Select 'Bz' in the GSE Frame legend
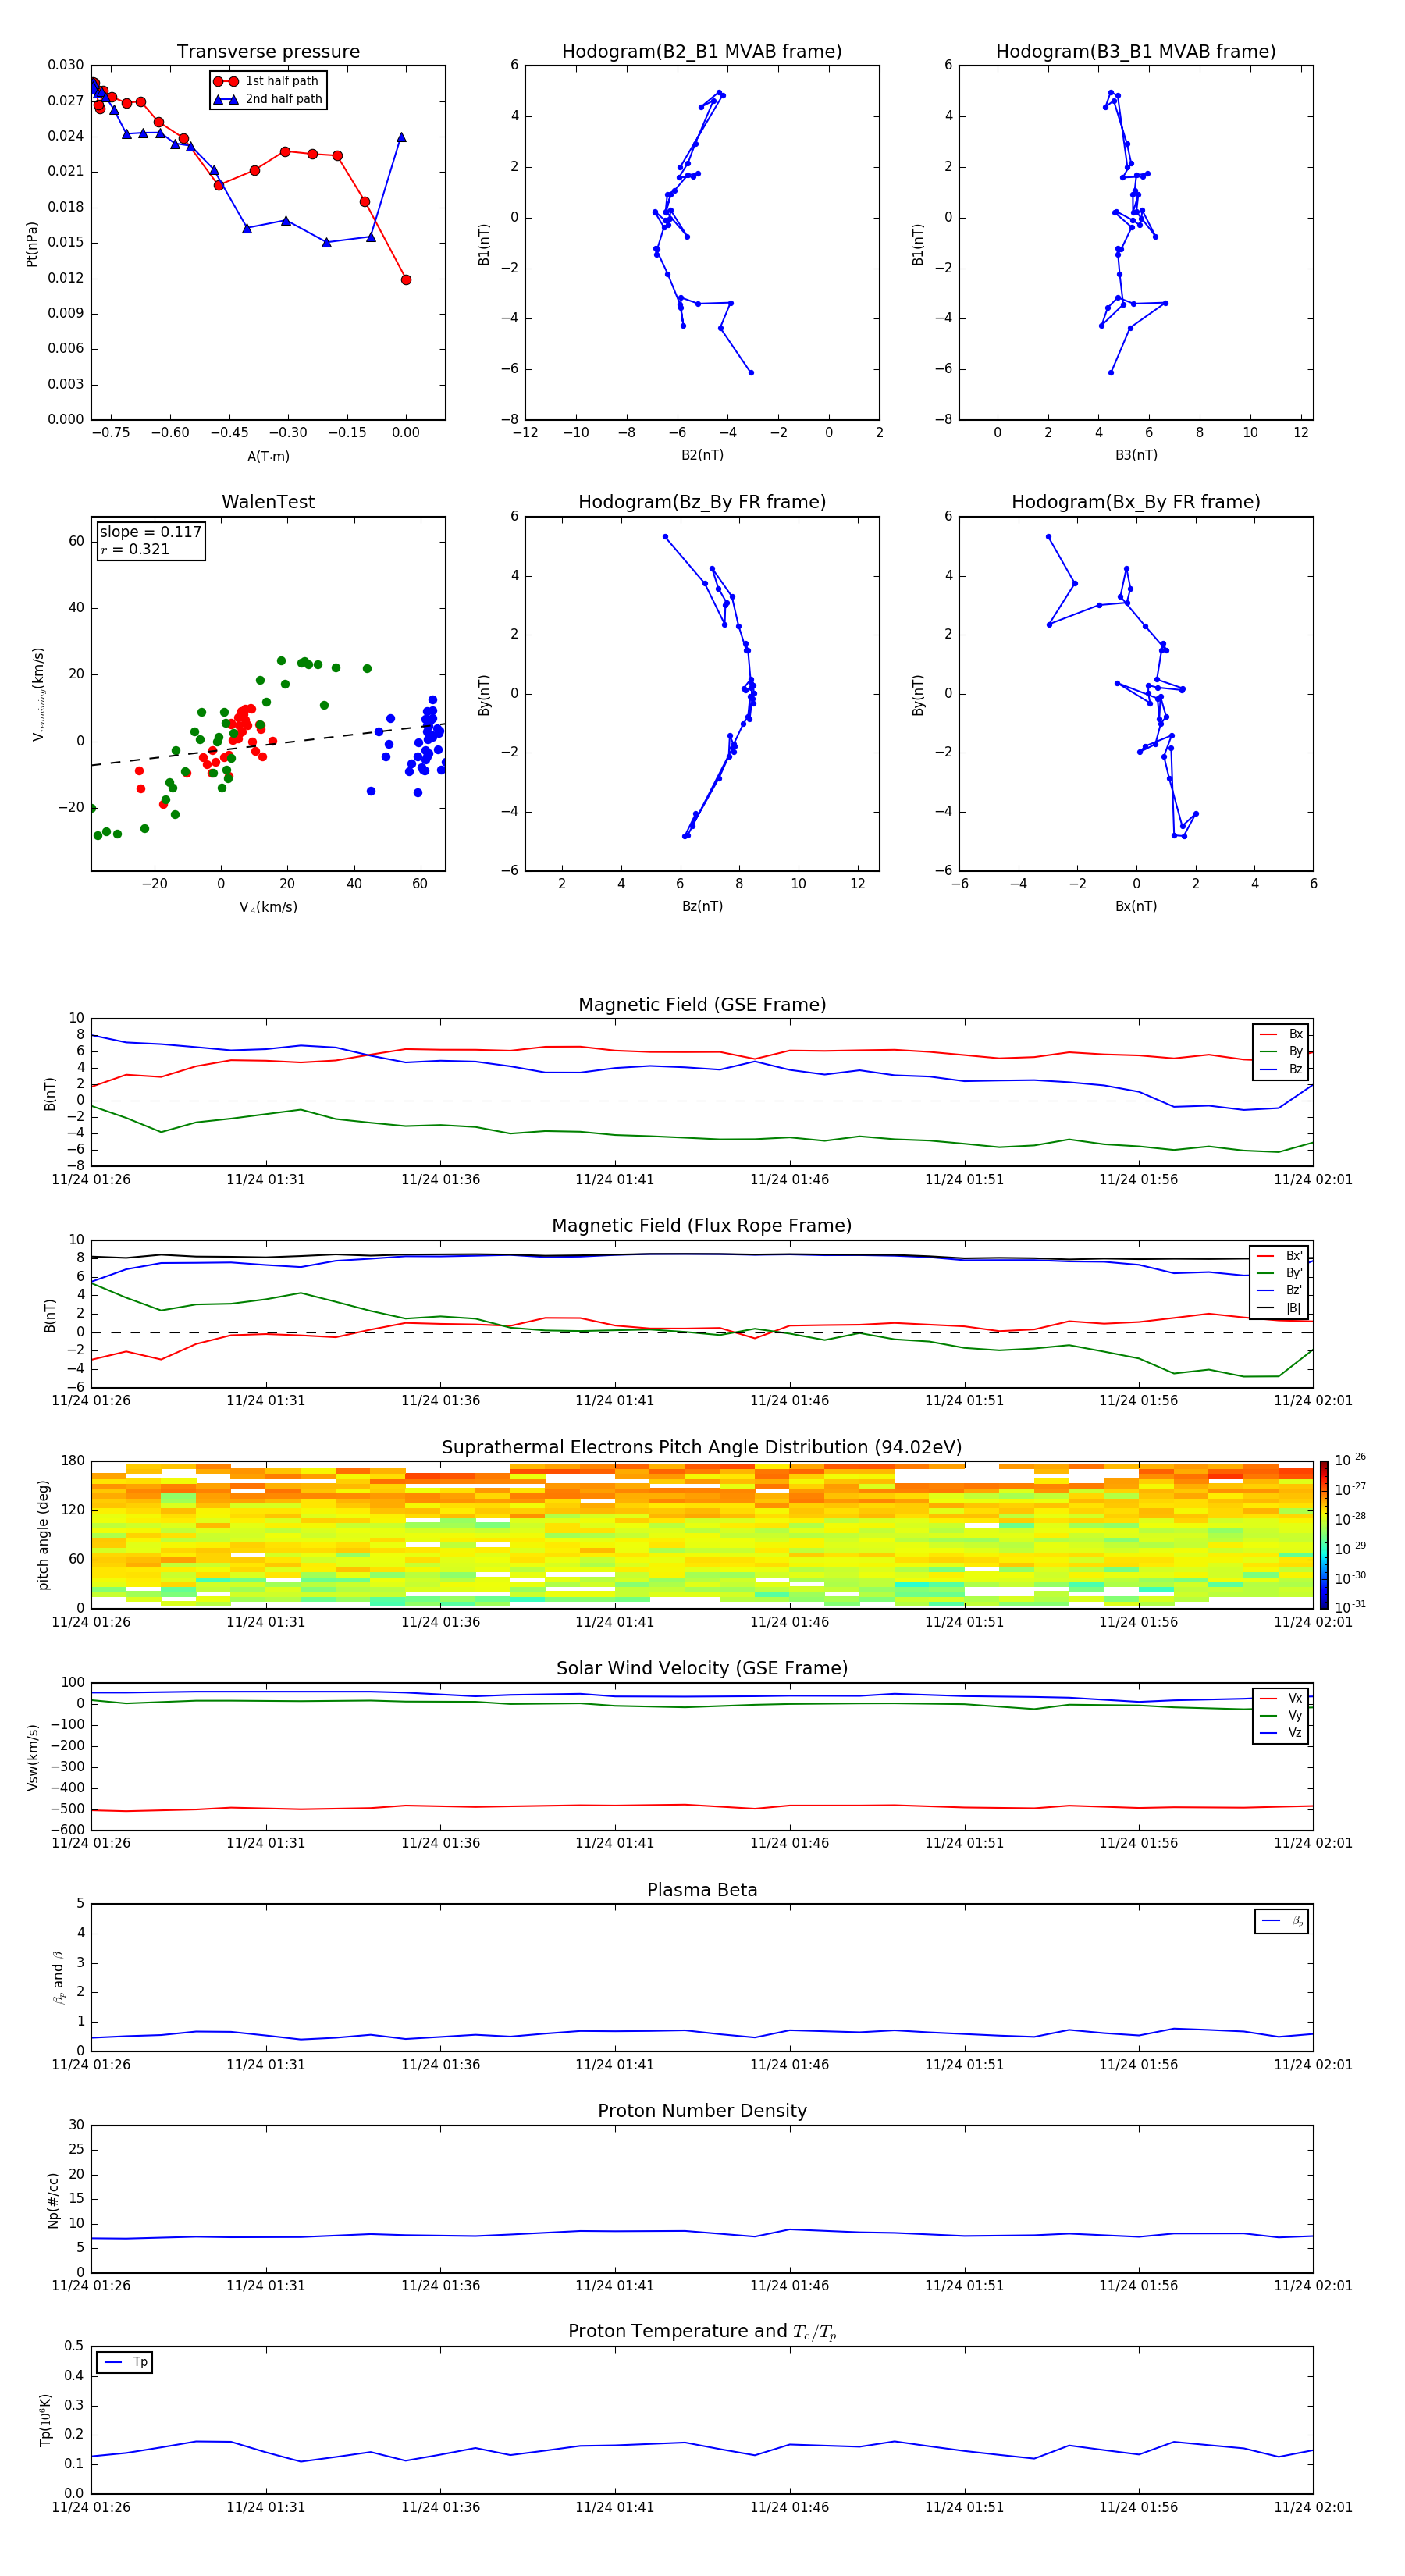Viewport: 1405px width, 2576px height. 1281,1069
